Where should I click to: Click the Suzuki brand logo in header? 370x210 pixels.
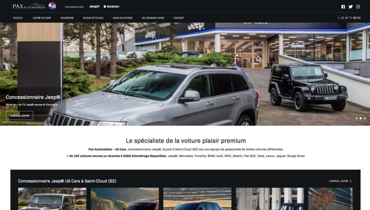click(x=111, y=6)
